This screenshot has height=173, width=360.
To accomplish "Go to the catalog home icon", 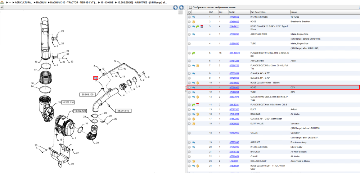I will coord(2,2).
